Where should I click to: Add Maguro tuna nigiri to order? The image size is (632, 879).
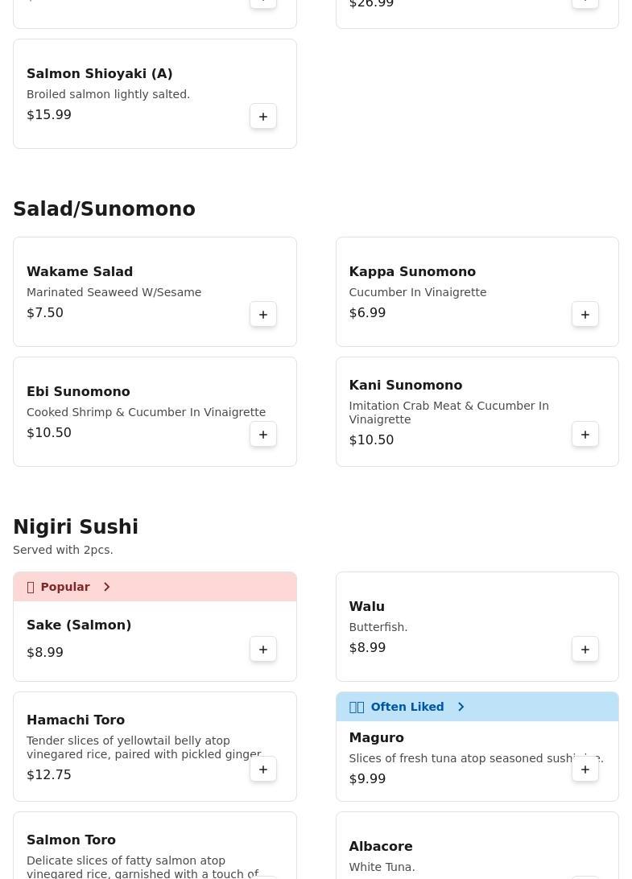(585, 770)
